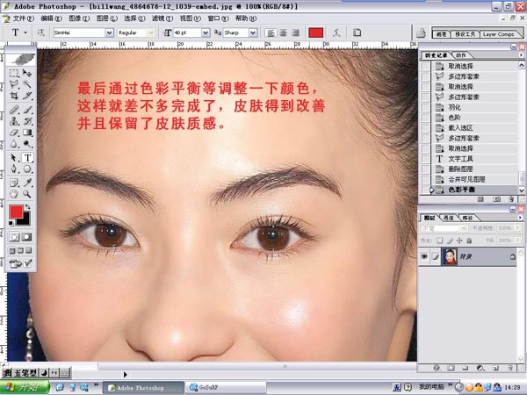Click the red text color swatch
Image resolution: width=527 pixels, height=395 pixels.
316,32
